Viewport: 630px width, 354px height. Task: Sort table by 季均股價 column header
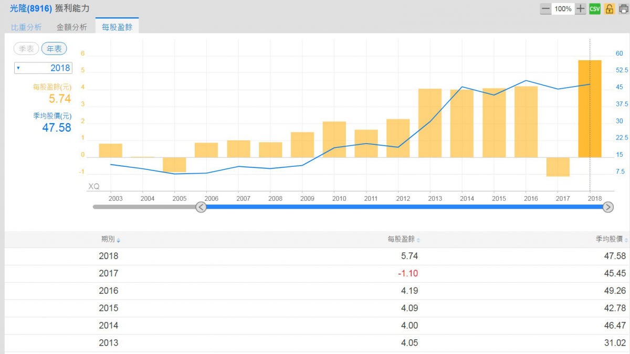click(x=612, y=239)
